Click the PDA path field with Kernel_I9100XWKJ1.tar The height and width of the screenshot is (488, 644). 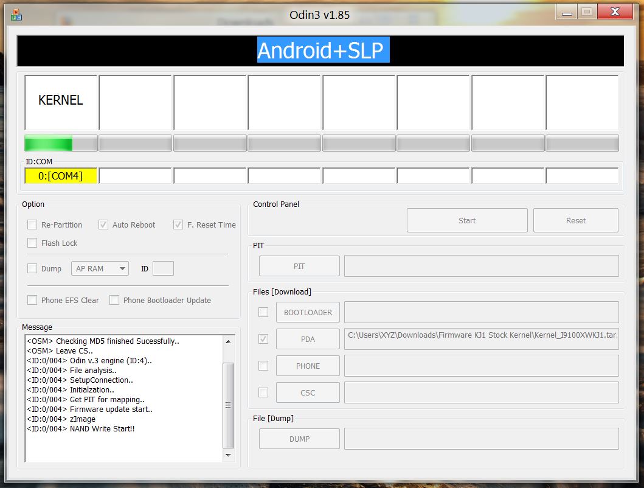(482, 339)
